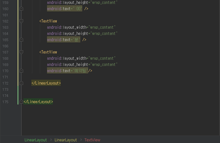Collapse TextView fold at line 162
The image size is (220, 143).
coord(21,21)
